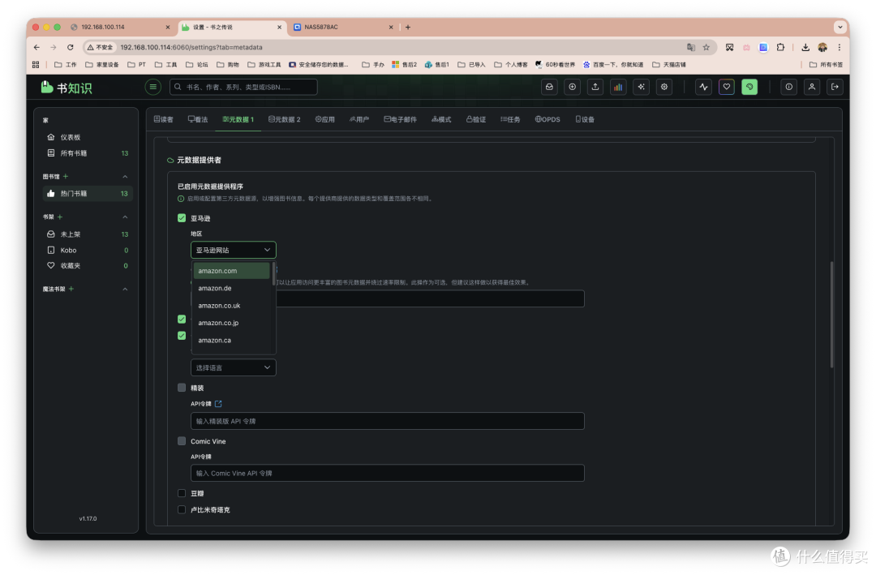
Task: Click the activity pulse icon
Action: (703, 87)
